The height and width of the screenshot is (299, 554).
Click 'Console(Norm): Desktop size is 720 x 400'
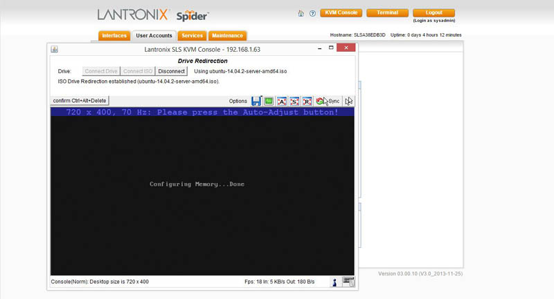coord(100,282)
